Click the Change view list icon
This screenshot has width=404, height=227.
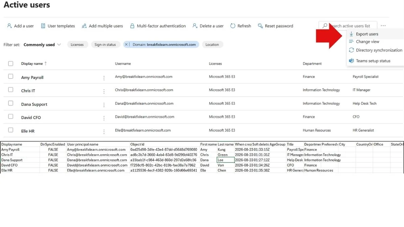coord(351,42)
